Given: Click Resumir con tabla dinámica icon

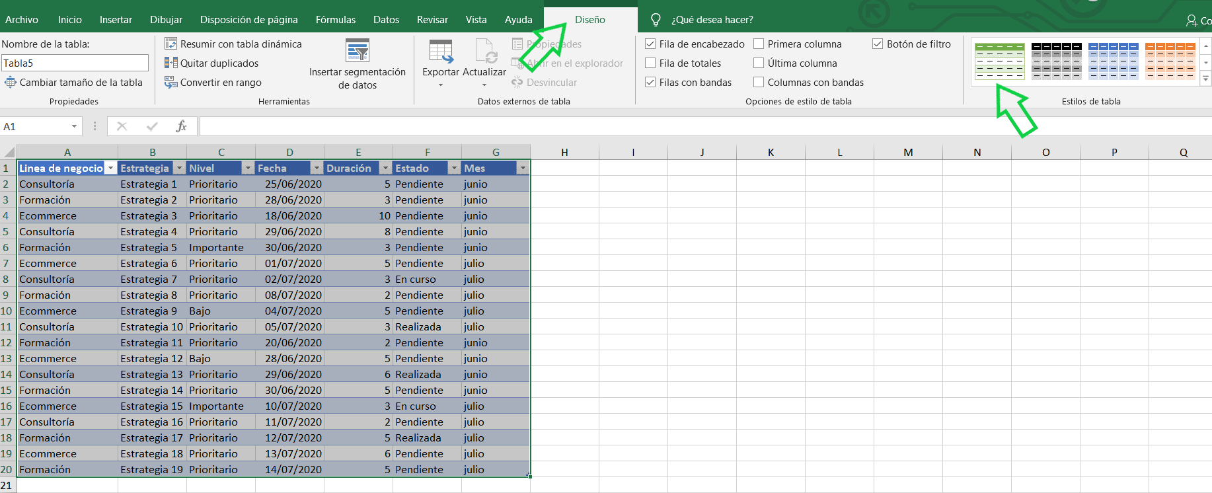Looking at the screenshot, I should pos(170,44).
